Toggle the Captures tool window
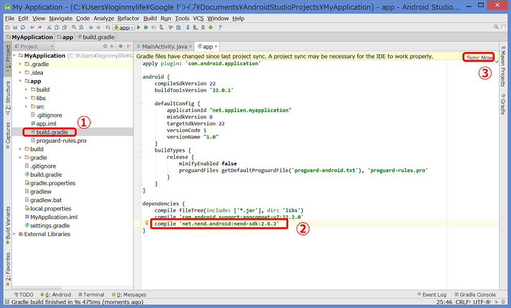The height and width of the screenshot is (308, 511). click(x=8, y=136)
